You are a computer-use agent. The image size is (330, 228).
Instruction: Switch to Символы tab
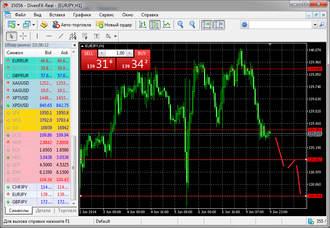(19, 211)
